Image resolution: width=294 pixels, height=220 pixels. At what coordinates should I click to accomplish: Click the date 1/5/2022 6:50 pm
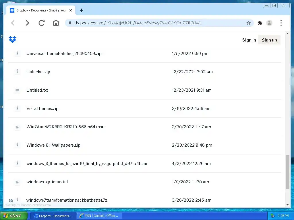coord(190,54)
